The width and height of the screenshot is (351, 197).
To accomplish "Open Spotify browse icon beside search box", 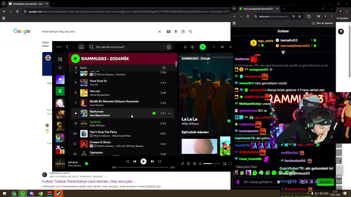I will pos(169,47).
